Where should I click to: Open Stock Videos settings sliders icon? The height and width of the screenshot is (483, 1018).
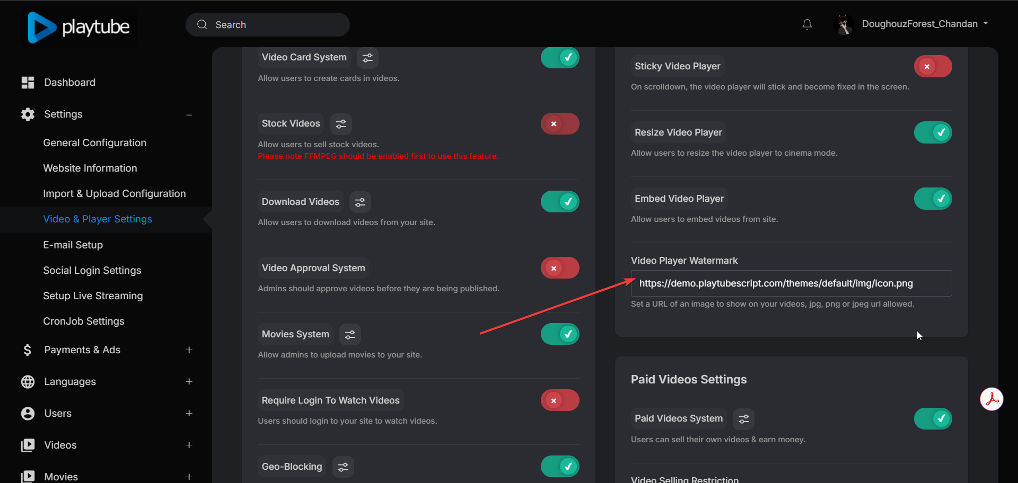pos(341,124)
